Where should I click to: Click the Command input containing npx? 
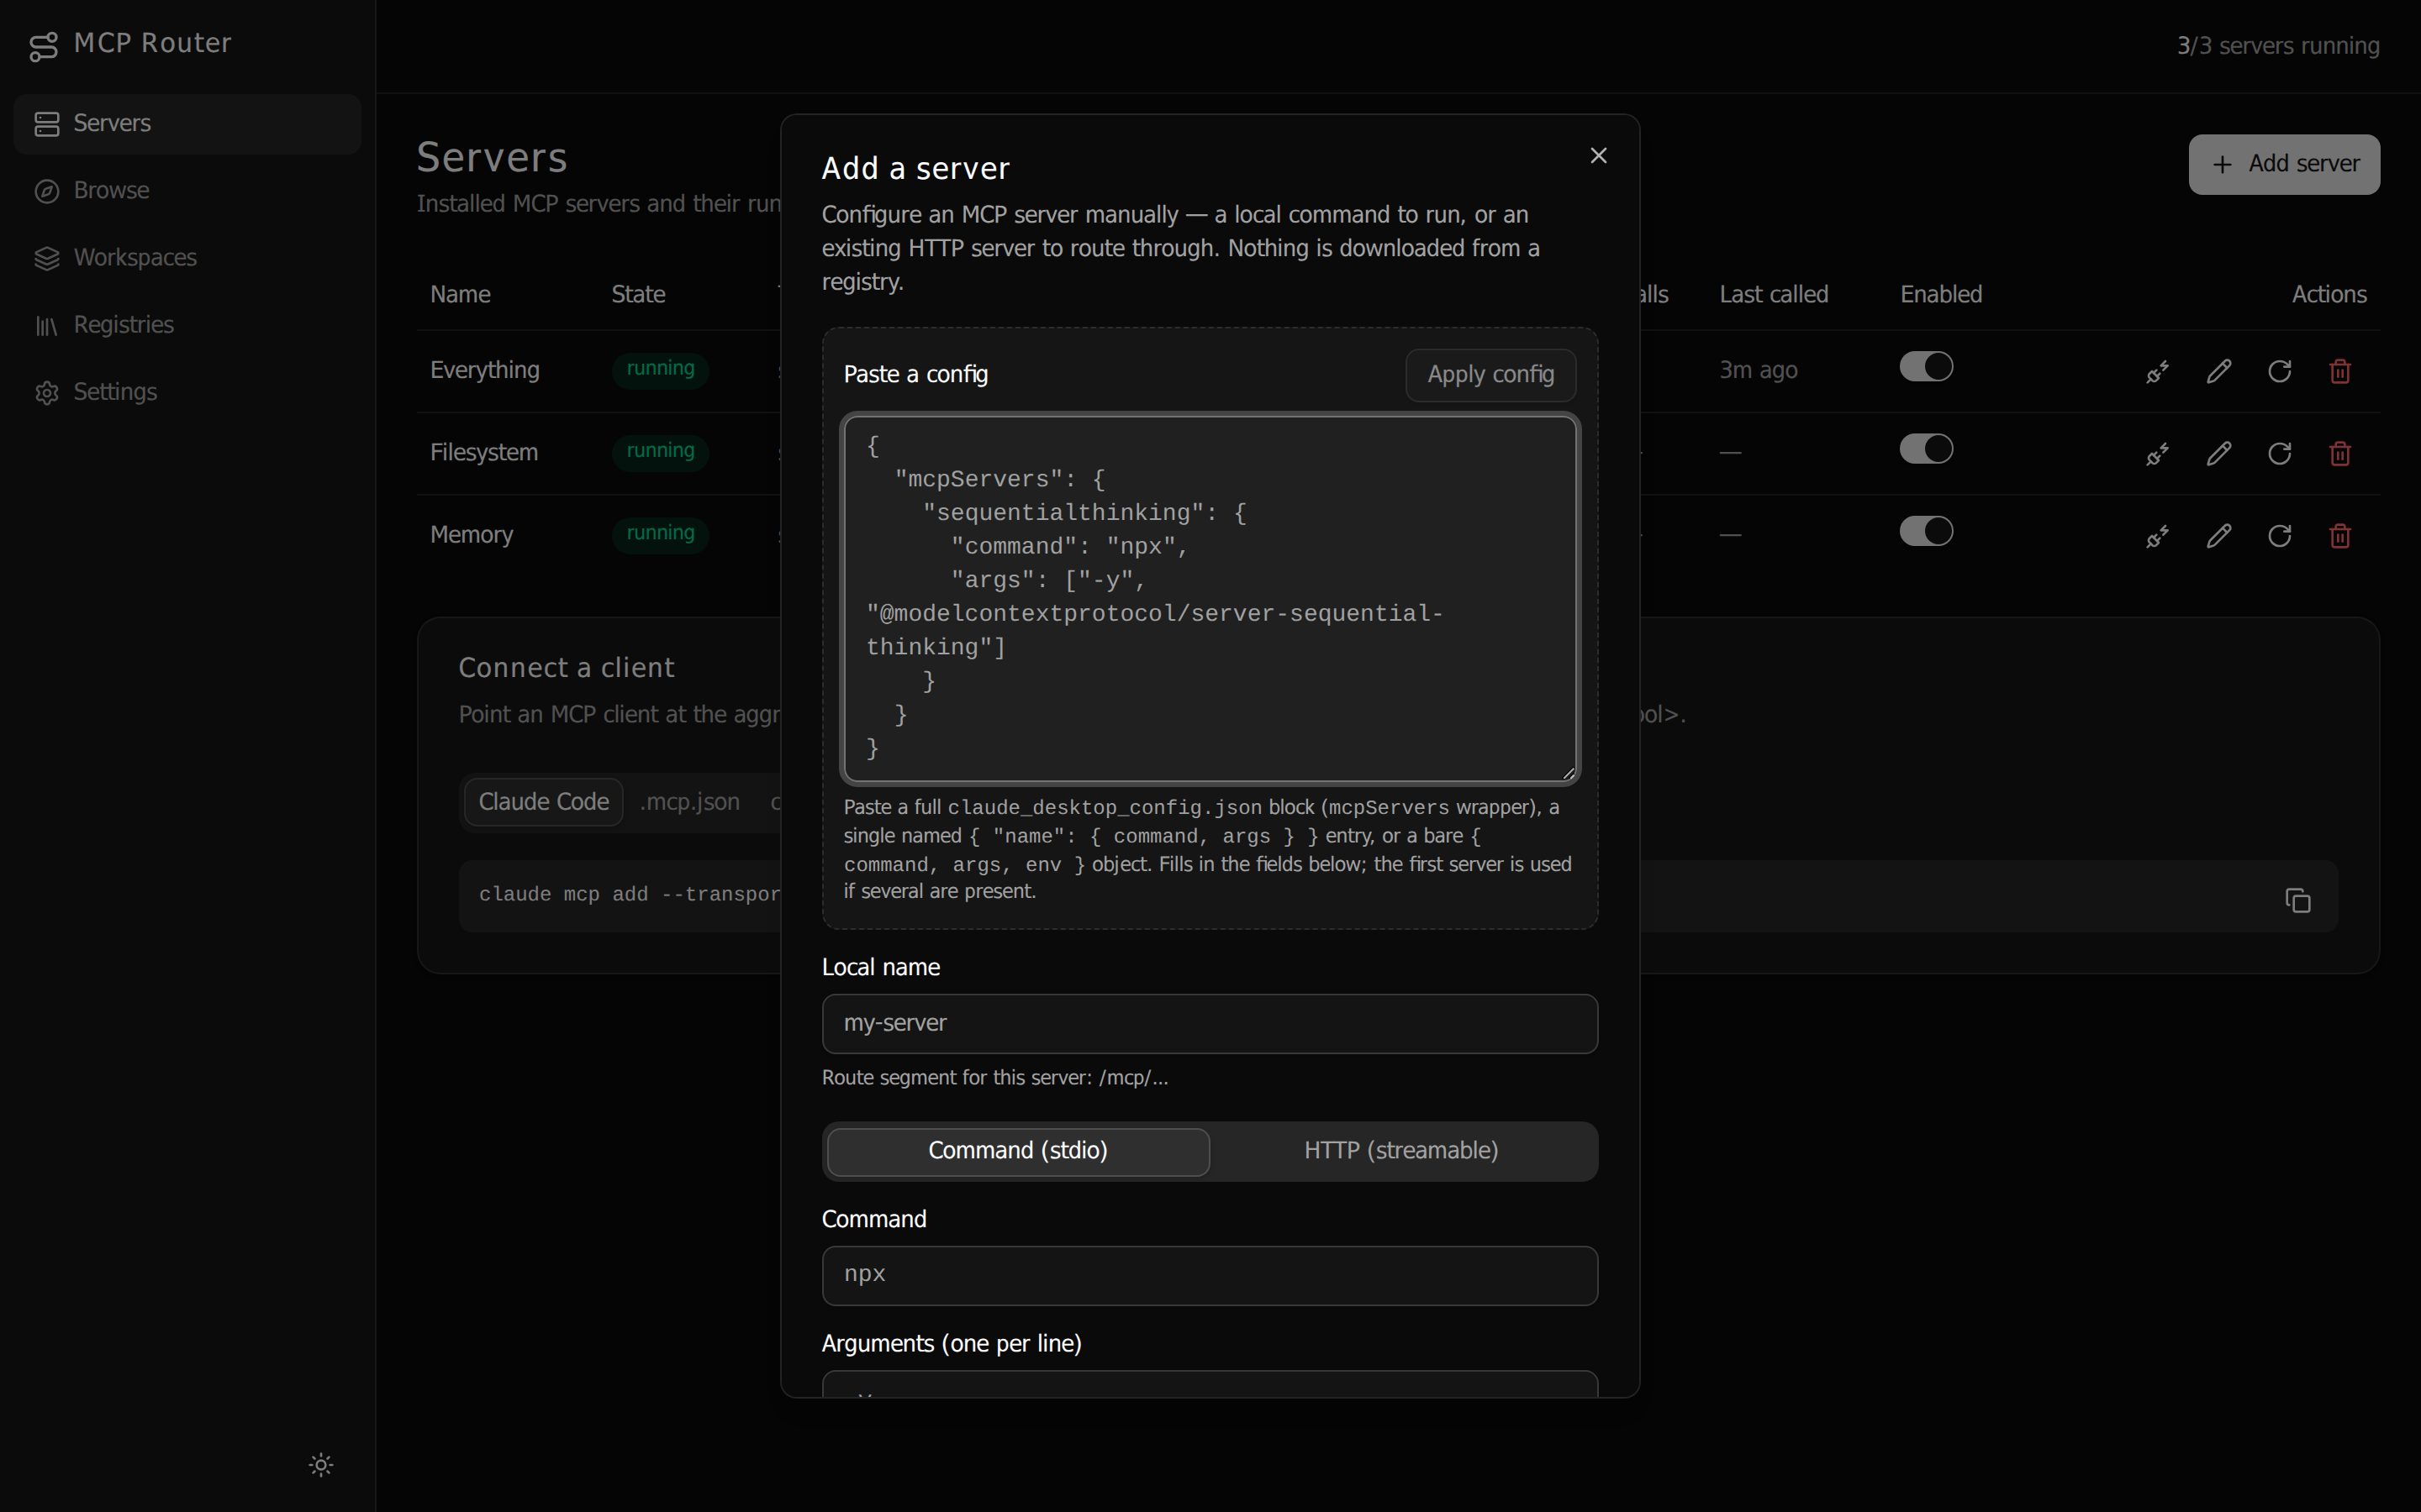(x=1210, y=1276)
